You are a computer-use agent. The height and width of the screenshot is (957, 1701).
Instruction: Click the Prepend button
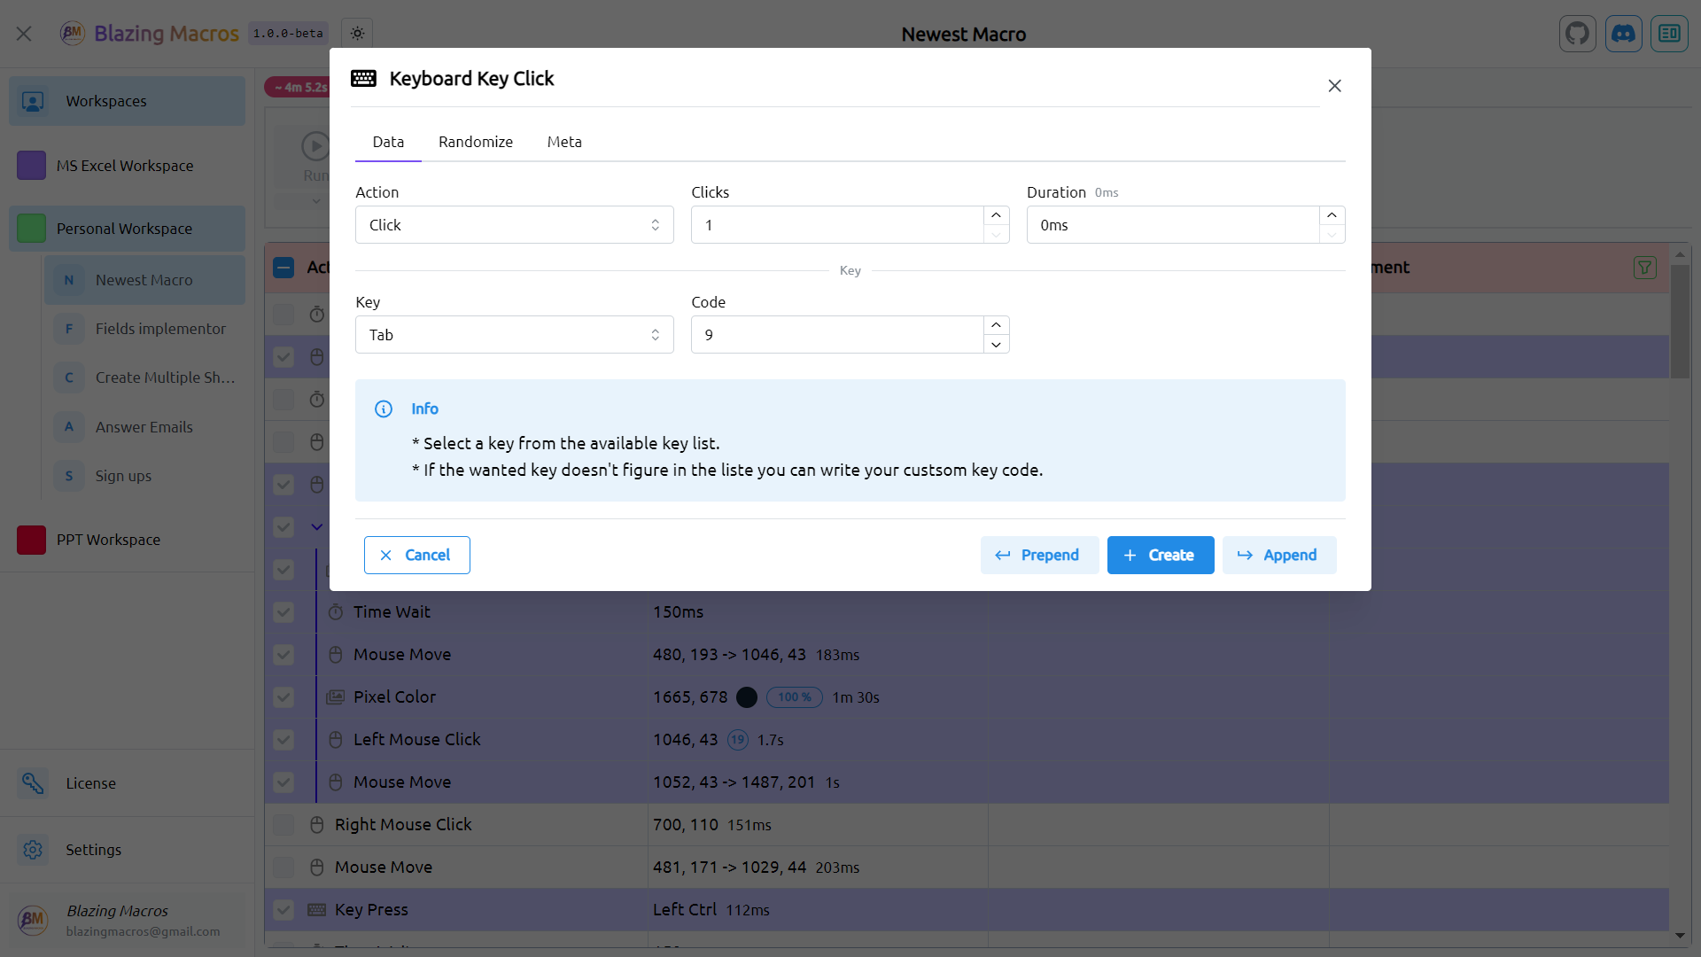(1039, 555)
